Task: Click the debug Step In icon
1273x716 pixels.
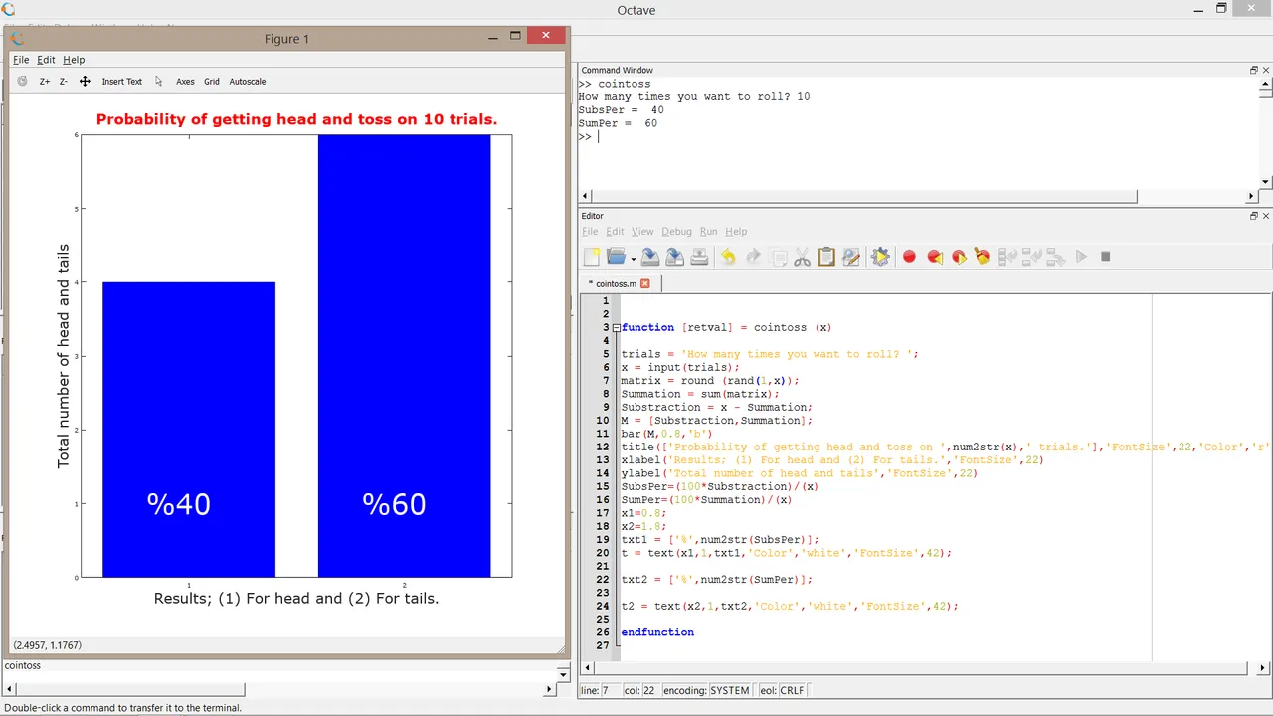Action: pos(1031,257)
